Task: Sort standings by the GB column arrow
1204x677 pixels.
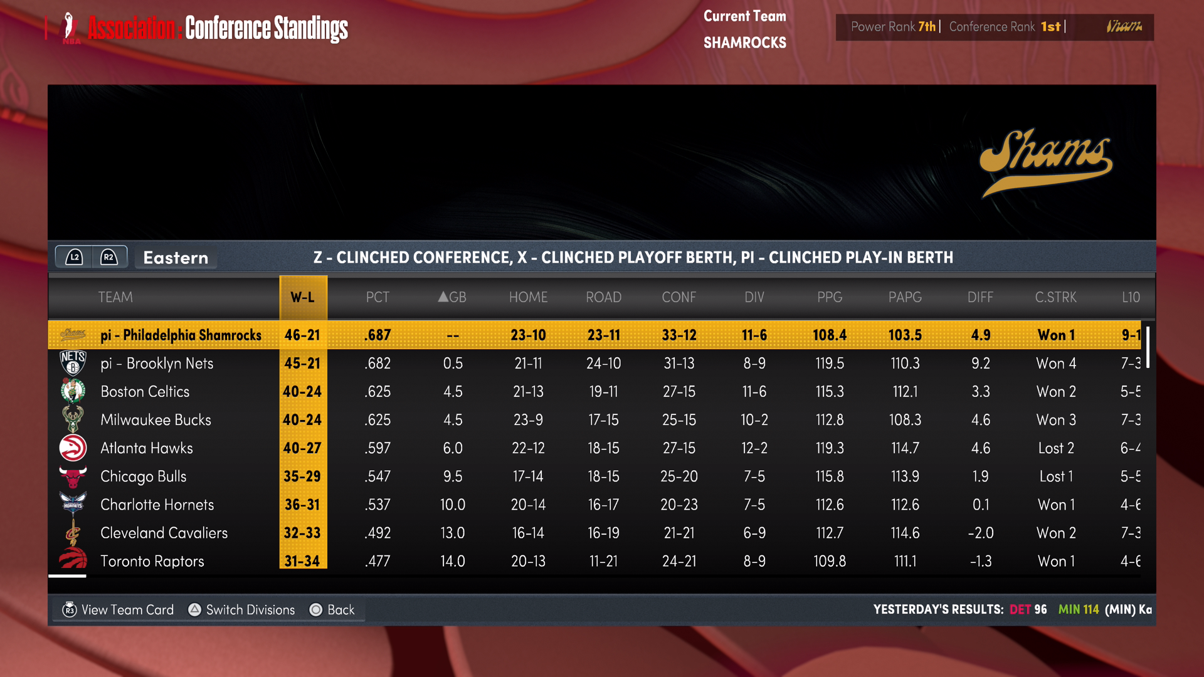Action: 444,297
